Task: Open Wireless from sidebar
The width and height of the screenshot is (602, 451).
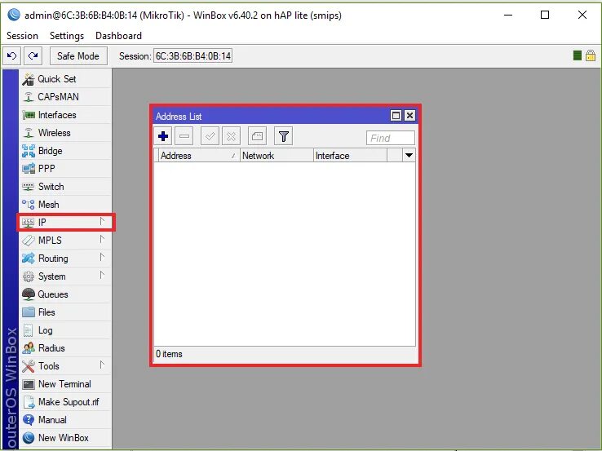Action: (x=65, y=133)
